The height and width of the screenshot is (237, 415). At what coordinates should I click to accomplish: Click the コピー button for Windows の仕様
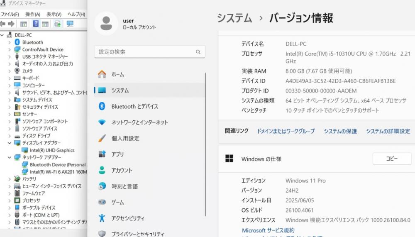point(392,159)
